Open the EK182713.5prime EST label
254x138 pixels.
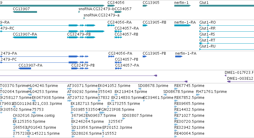click(87, 104)
